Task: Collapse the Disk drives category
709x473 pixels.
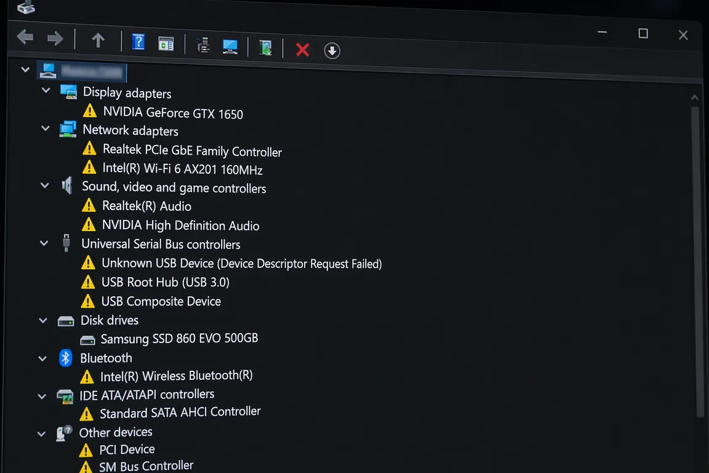Action: tap(43, 320)
